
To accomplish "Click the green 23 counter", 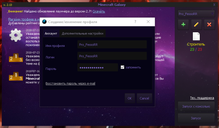I will (192, 49).
